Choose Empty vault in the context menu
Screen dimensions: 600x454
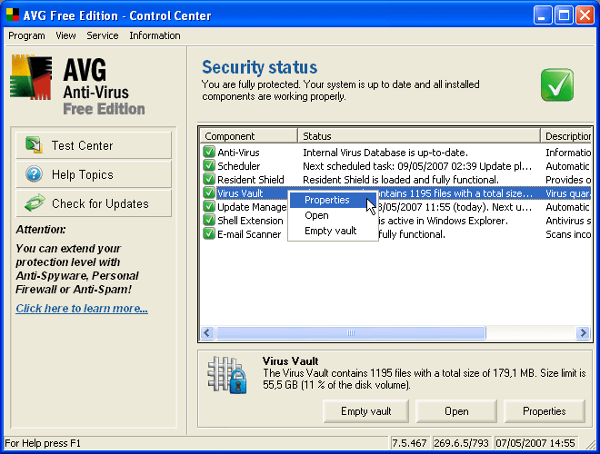pos(333,231)
